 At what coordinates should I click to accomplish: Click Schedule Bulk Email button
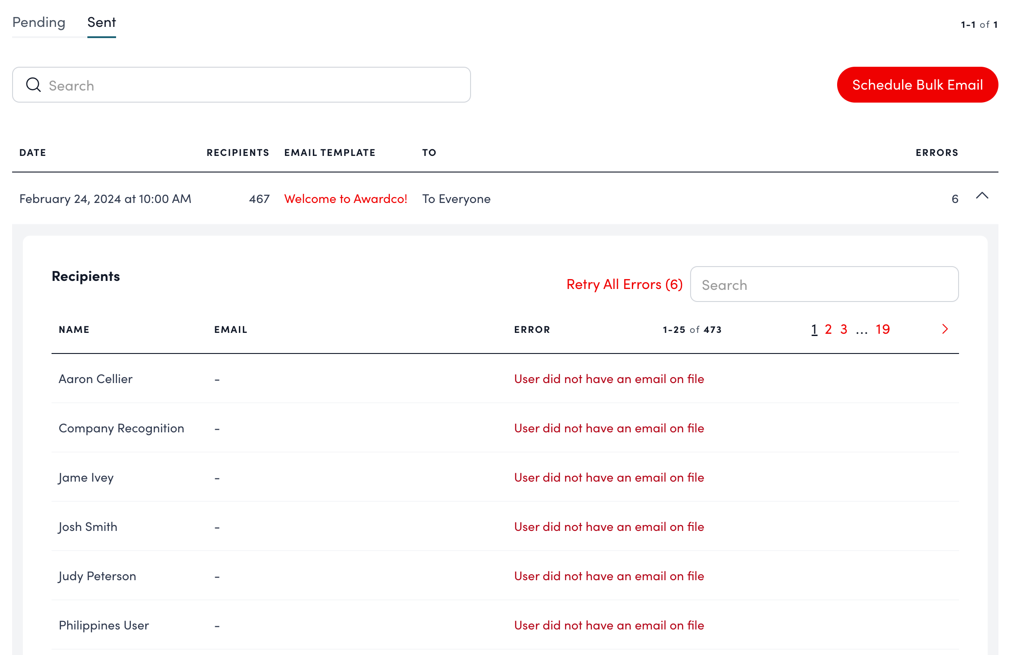[x=917, y=85]
